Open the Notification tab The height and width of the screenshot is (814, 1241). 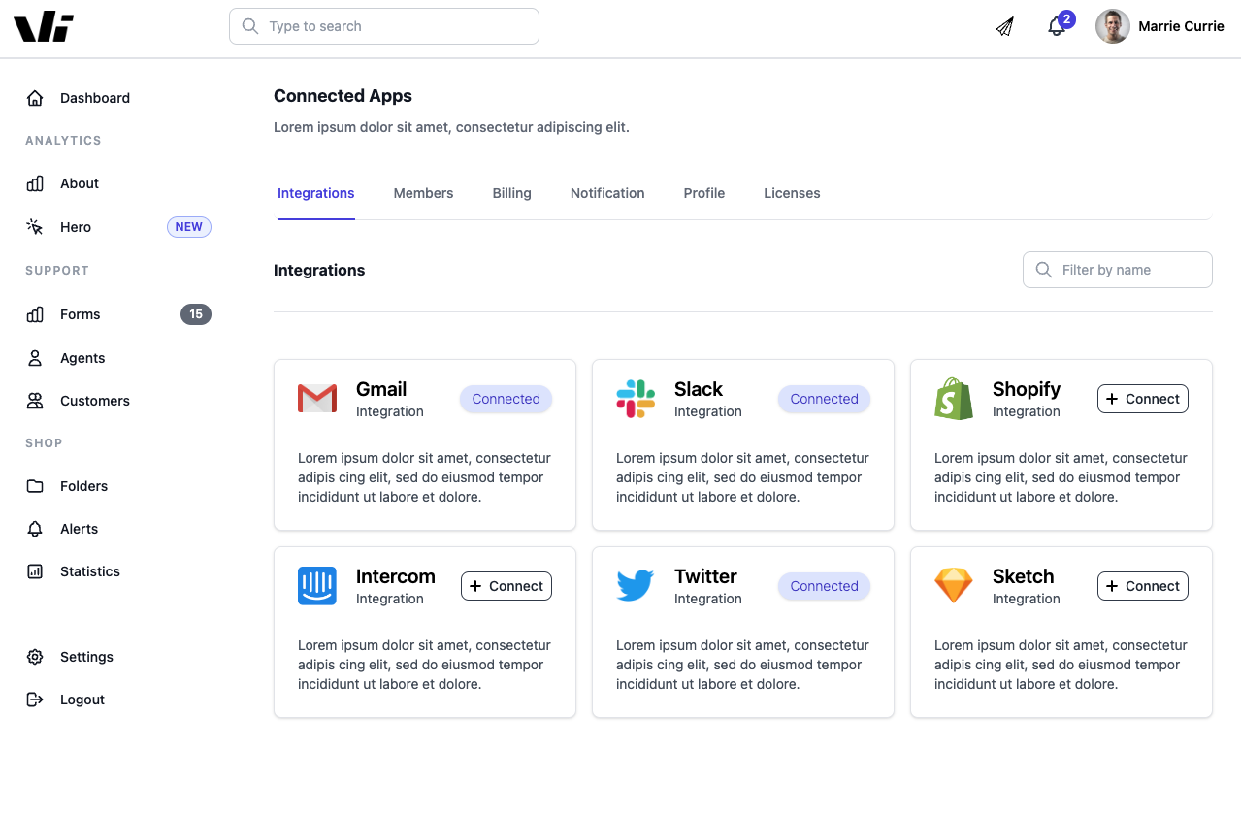pyautogui.click(x=607, y=193)
